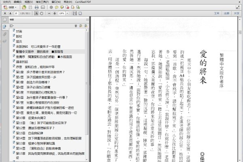Viewport: 243px width, 162px height.
Task: Toggle the text selection cursor tool
Action: 36,13
